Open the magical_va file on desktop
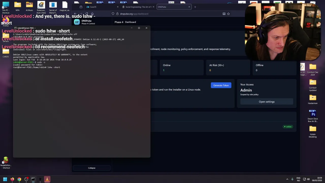This screenshot has height=183, width=325. (65, 7)
